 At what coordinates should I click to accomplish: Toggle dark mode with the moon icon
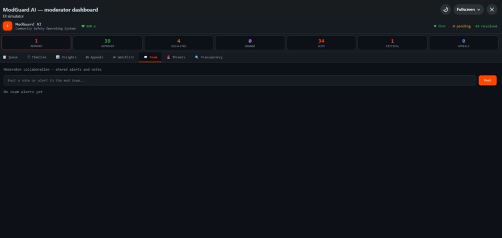pos(445,9)
